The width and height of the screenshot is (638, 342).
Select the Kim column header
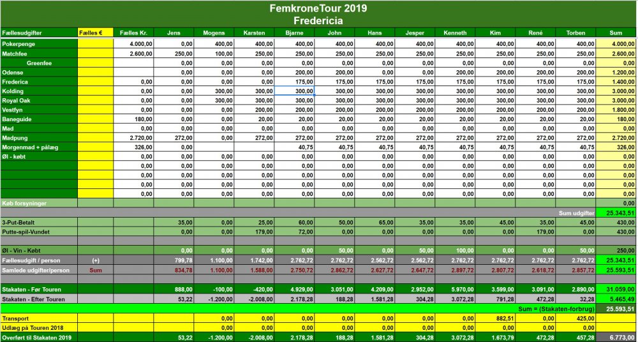pyautogui.click(x=495, y=33)
